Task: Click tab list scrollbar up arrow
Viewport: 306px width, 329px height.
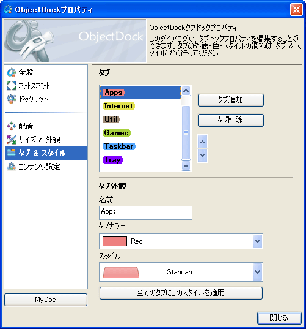Action: pyautogui.click(x=186, y=91)
